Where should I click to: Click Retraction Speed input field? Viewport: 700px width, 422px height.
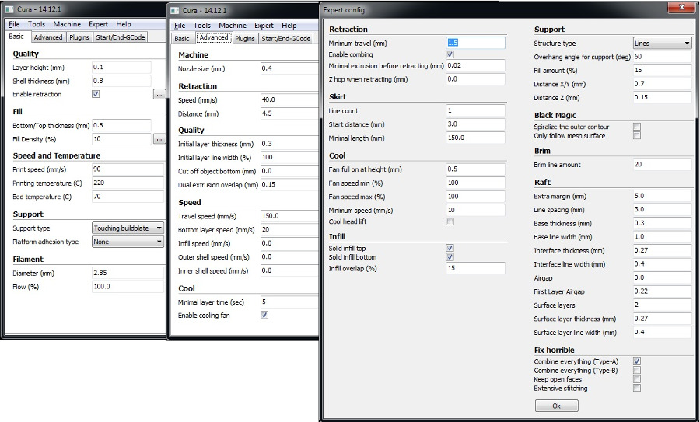(x=289, y=100)
